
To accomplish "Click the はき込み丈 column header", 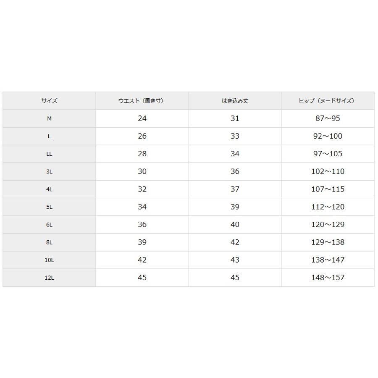I will pyautogui.click(x=235, y=101).
